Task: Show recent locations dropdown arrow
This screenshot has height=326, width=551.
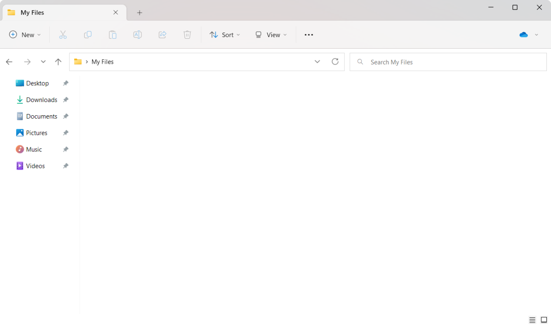Action: [43, 62]
